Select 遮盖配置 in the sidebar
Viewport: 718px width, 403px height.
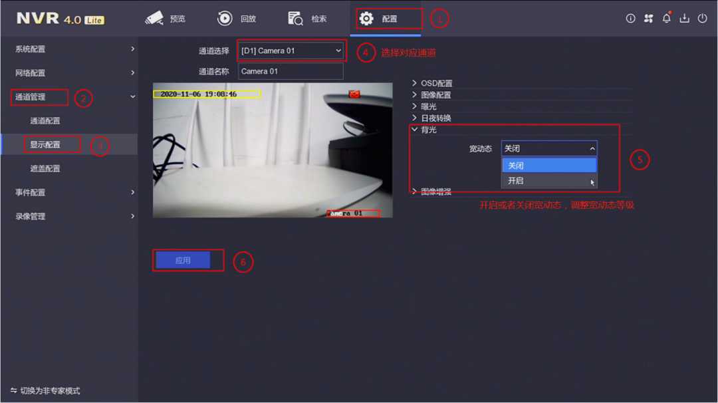pyautogui.click(x=45, y=168)
